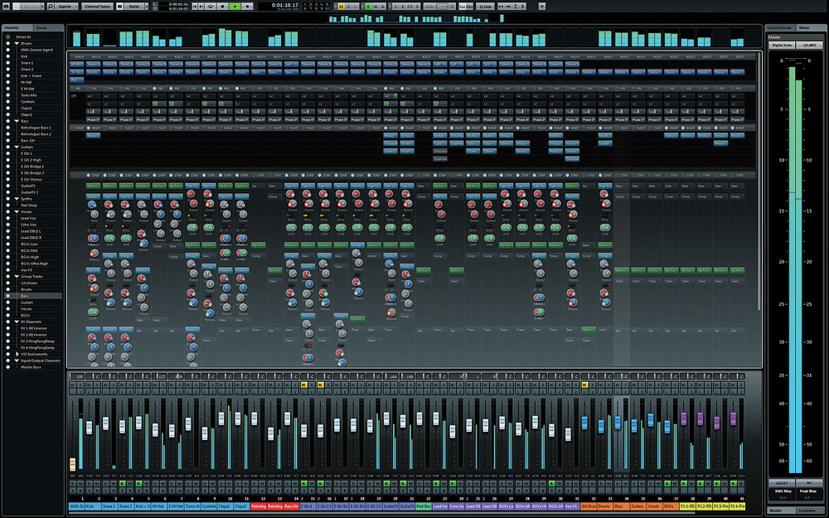Collapse the Drums folder in visibility list
This screenshot has height=518, width=829.
click(17, 43)
